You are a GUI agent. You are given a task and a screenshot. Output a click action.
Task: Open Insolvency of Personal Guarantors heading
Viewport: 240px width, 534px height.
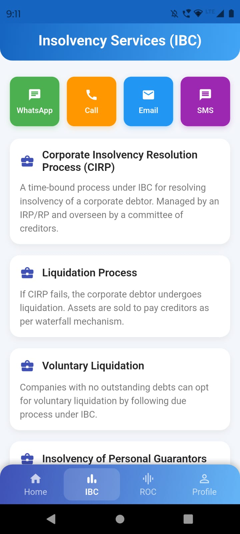124,459
